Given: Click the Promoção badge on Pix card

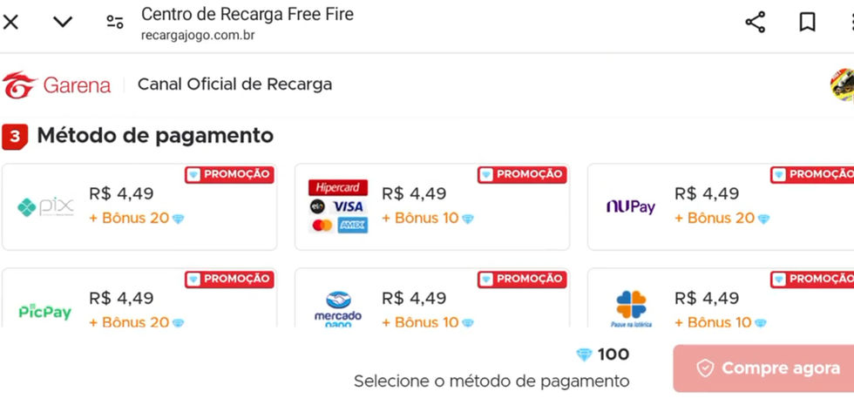Looking at the screenshot, I should tap(230, 174).
